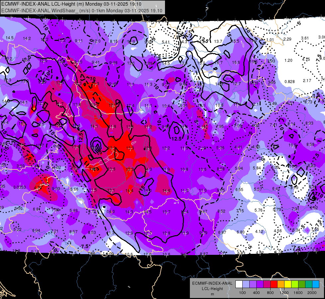Click the grid value 0.0353
This screenshot has height=299, width=325.
[20, 187]
